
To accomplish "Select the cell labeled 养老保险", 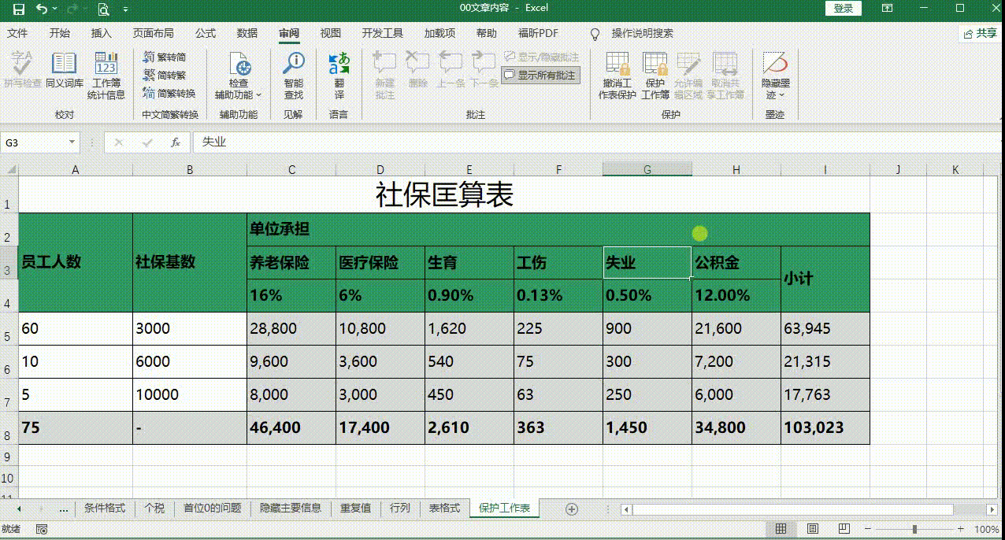I will pos(291,262).
